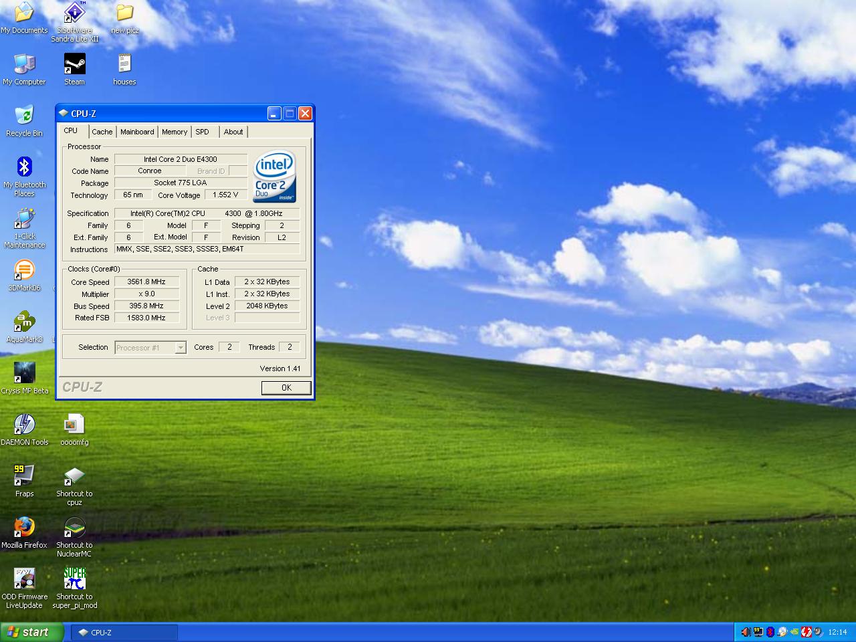Open the 'Shortcut to cpuz' icon
This screenshot has height=642, width=856.
pyautogui.click(x=74, y=486)
